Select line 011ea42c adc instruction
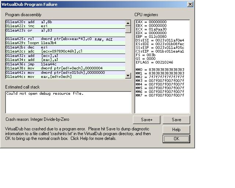The height and width of the screenshot is (188, 235). (65, 51)
